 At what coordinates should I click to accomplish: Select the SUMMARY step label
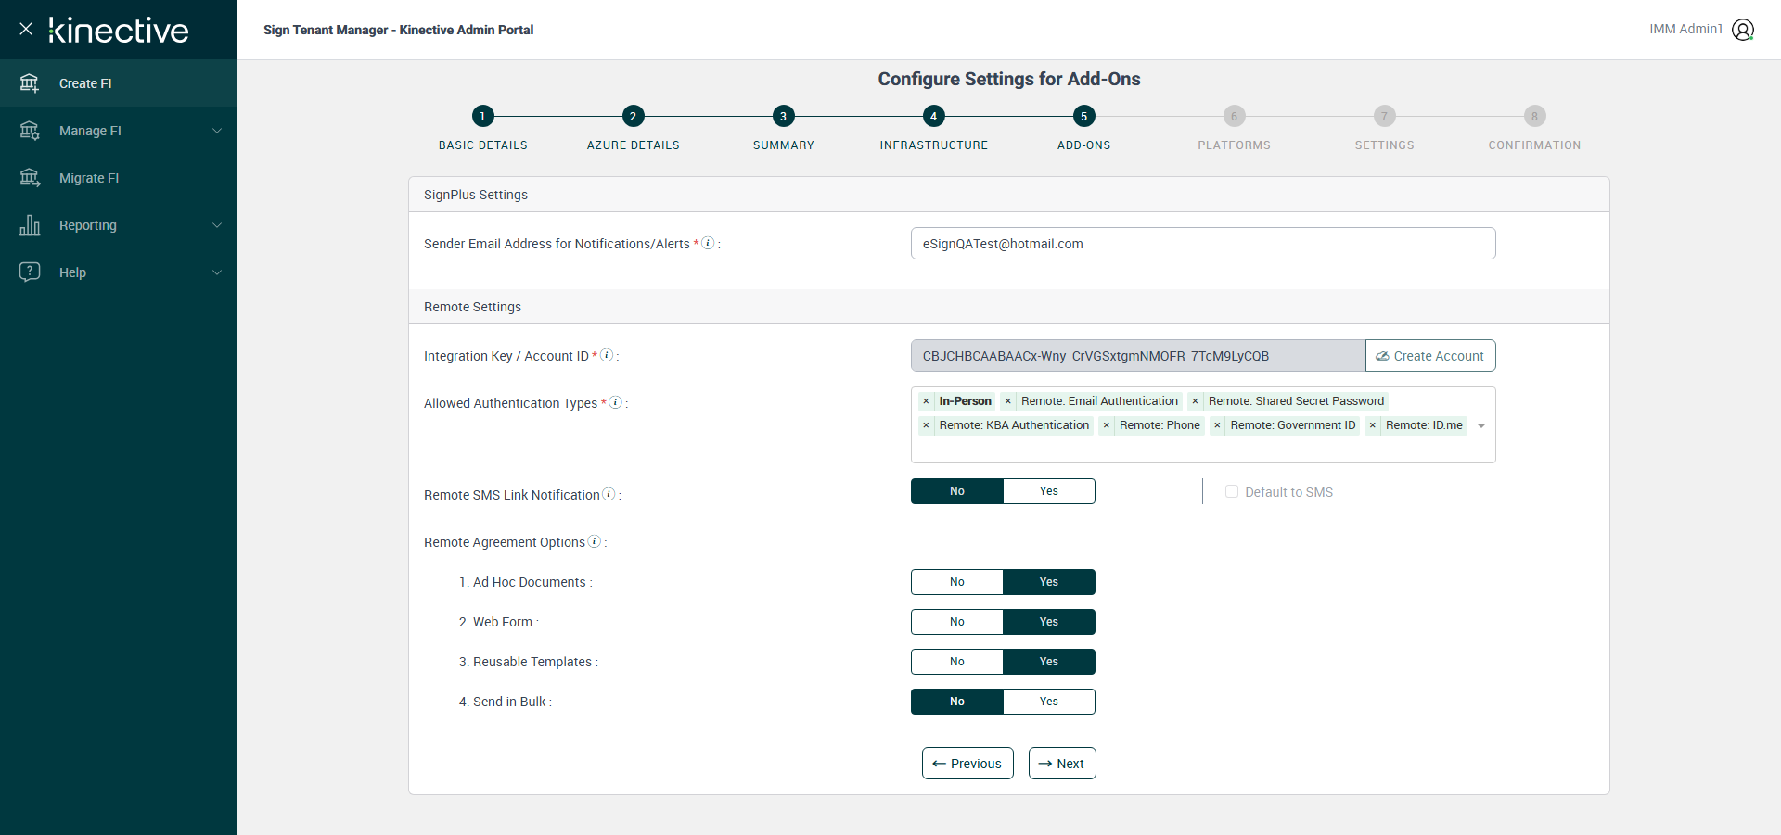[783, 145]
